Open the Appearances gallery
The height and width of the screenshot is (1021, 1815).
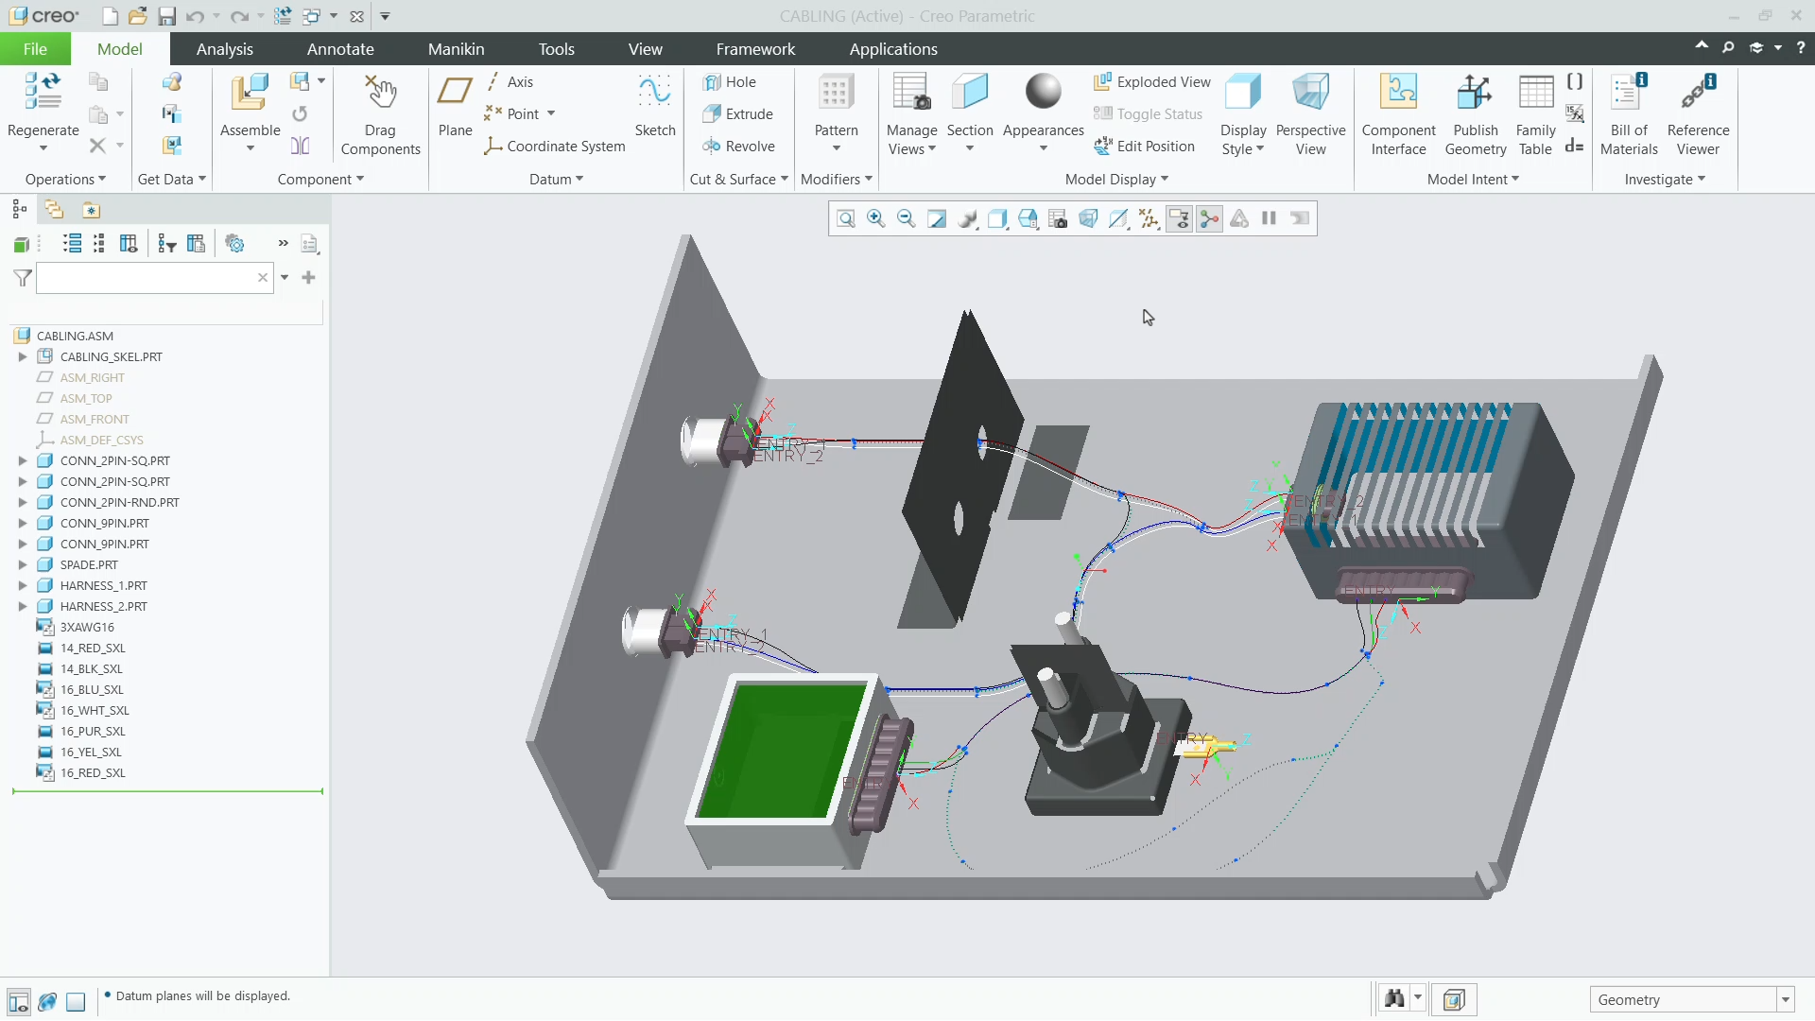1043,104
